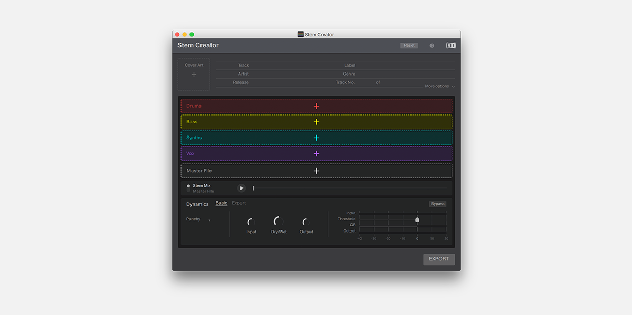632x315 pixels.
Task: Expand More options in the metadata section
Action: click(440, 86)
